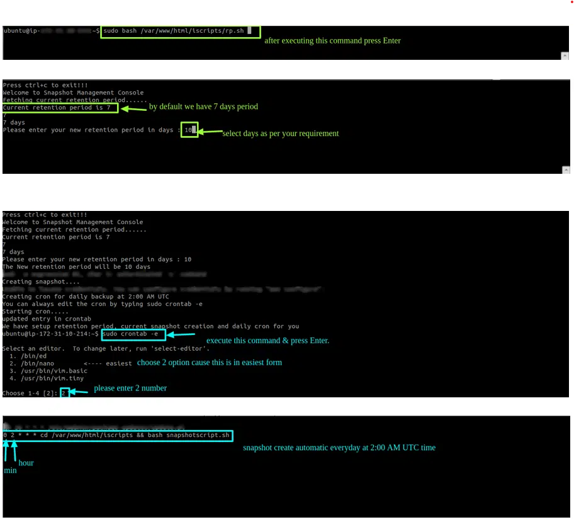Viewport: 574px width, 522px height.
Task: Click the 'min' label under cron entry
Action: click(10, 470)
